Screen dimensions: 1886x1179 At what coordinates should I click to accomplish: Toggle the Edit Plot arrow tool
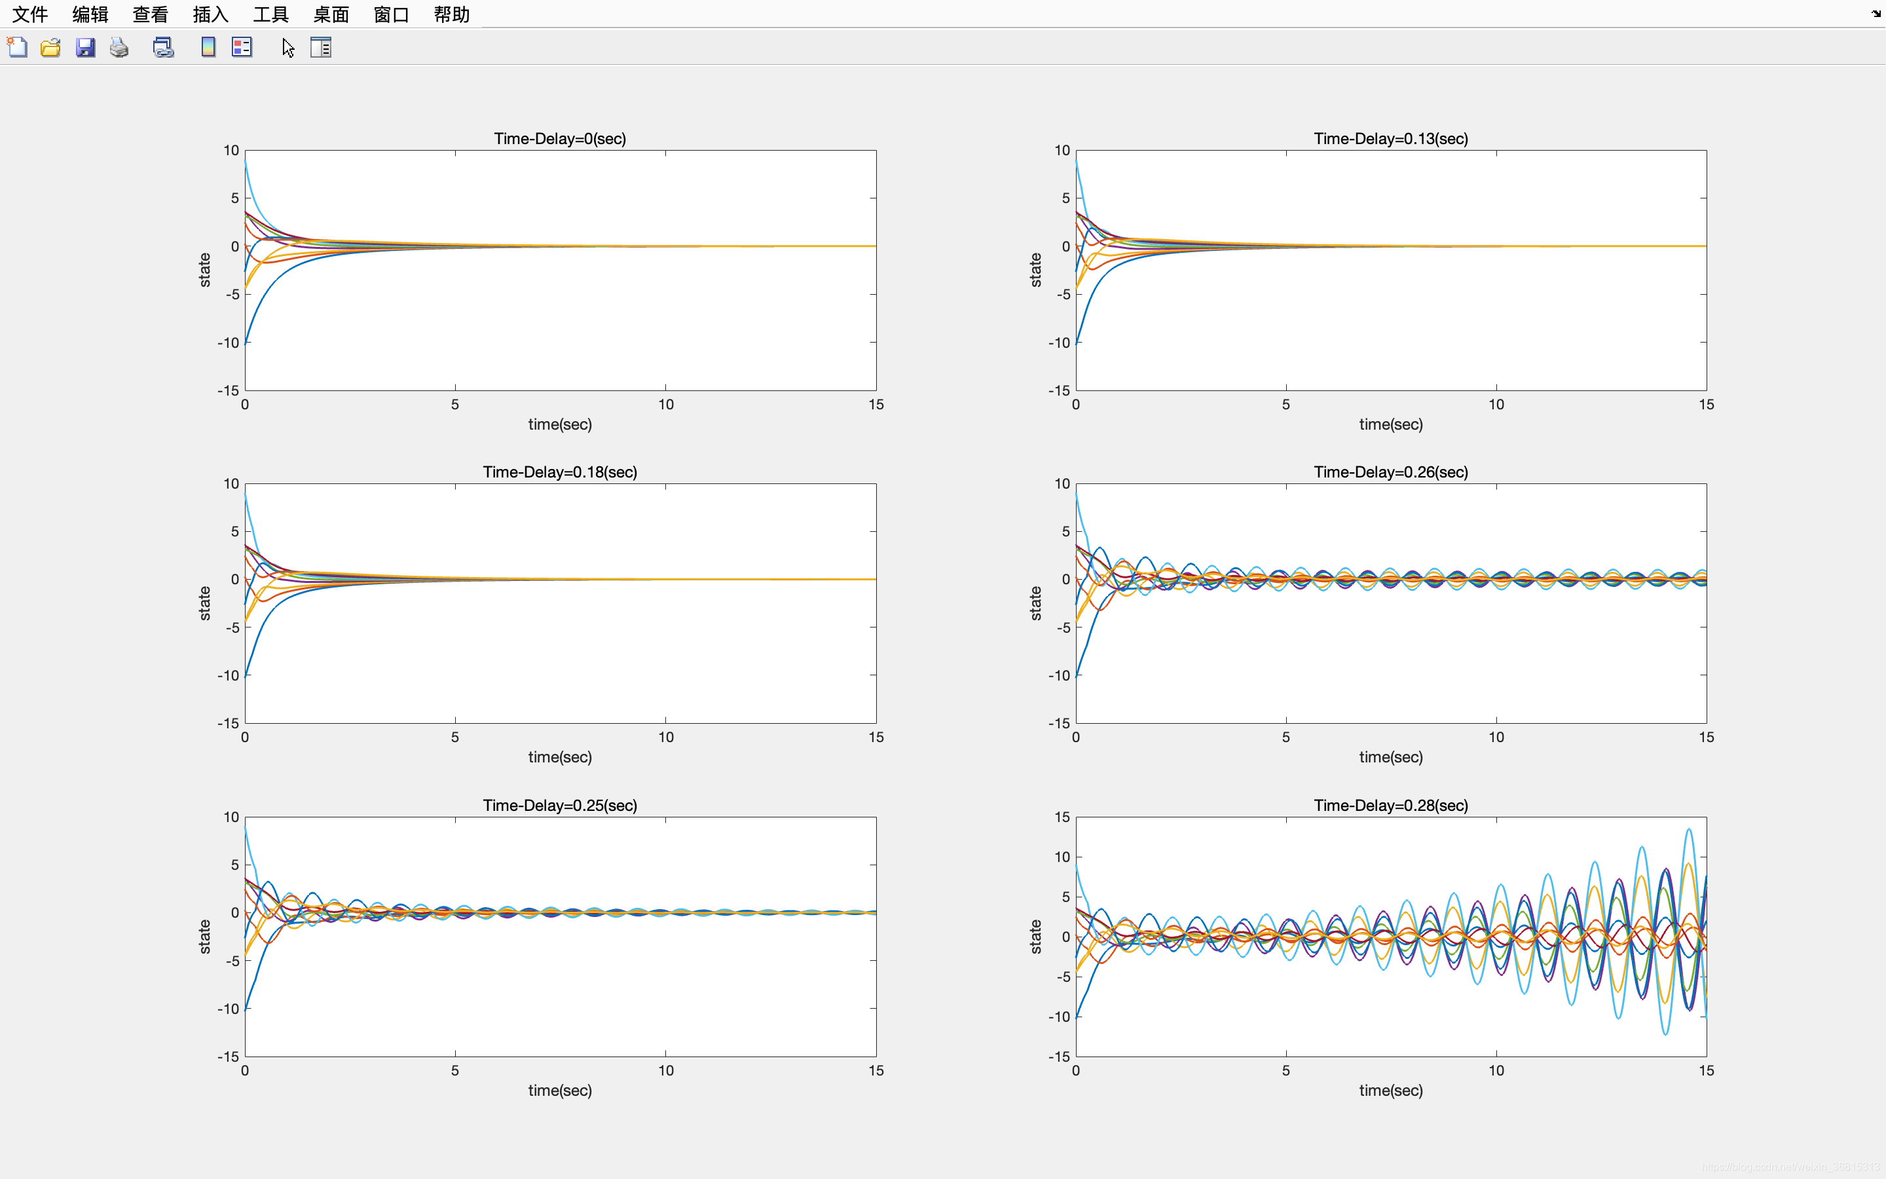[x=287, y=47]
